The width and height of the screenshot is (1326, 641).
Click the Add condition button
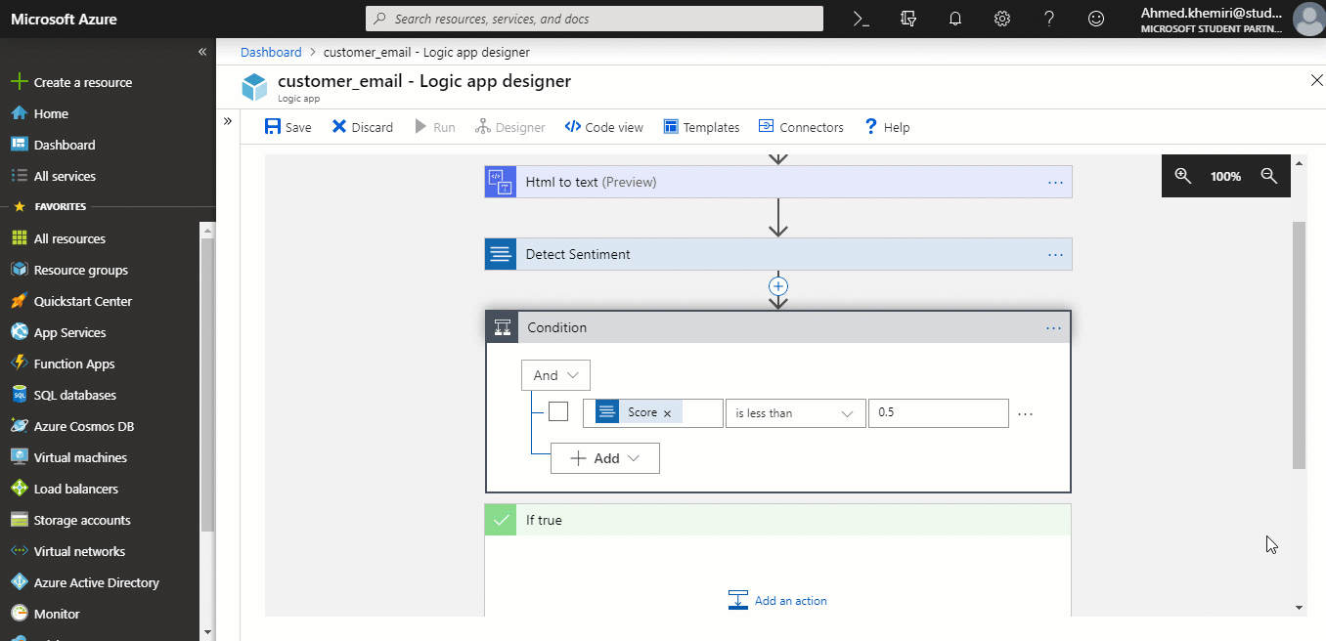coord(605,458)
